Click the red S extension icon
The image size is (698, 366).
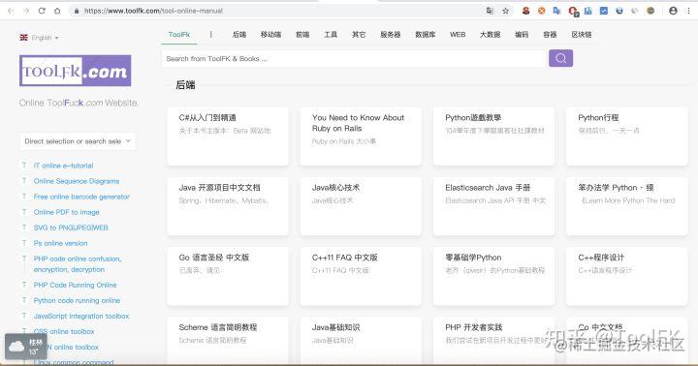pos(525,11)
